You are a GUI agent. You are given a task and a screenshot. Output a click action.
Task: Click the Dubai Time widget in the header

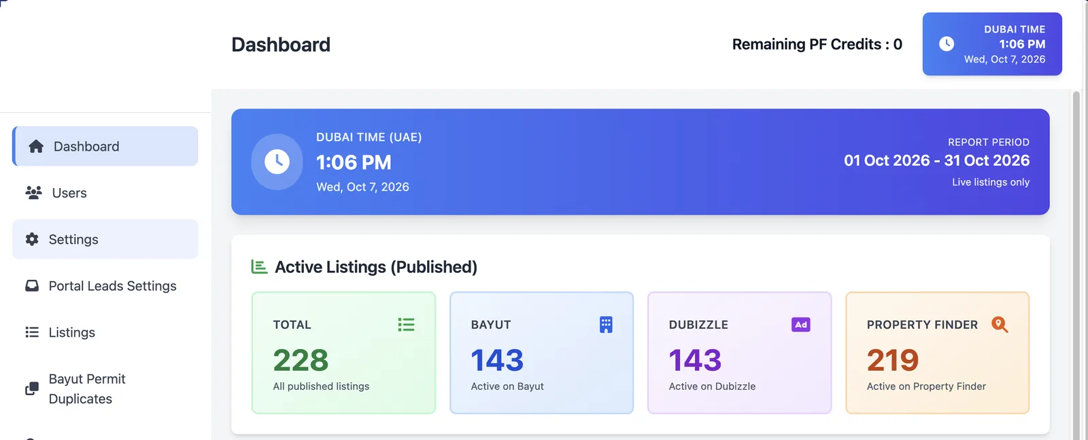(x=992, y=43)
